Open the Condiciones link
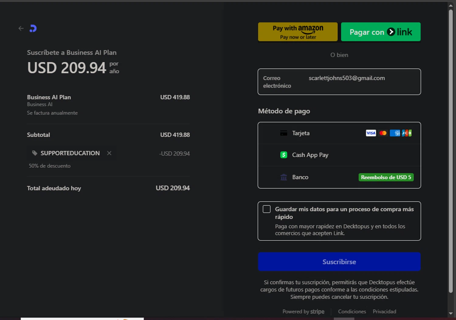 tap(352, 311)
